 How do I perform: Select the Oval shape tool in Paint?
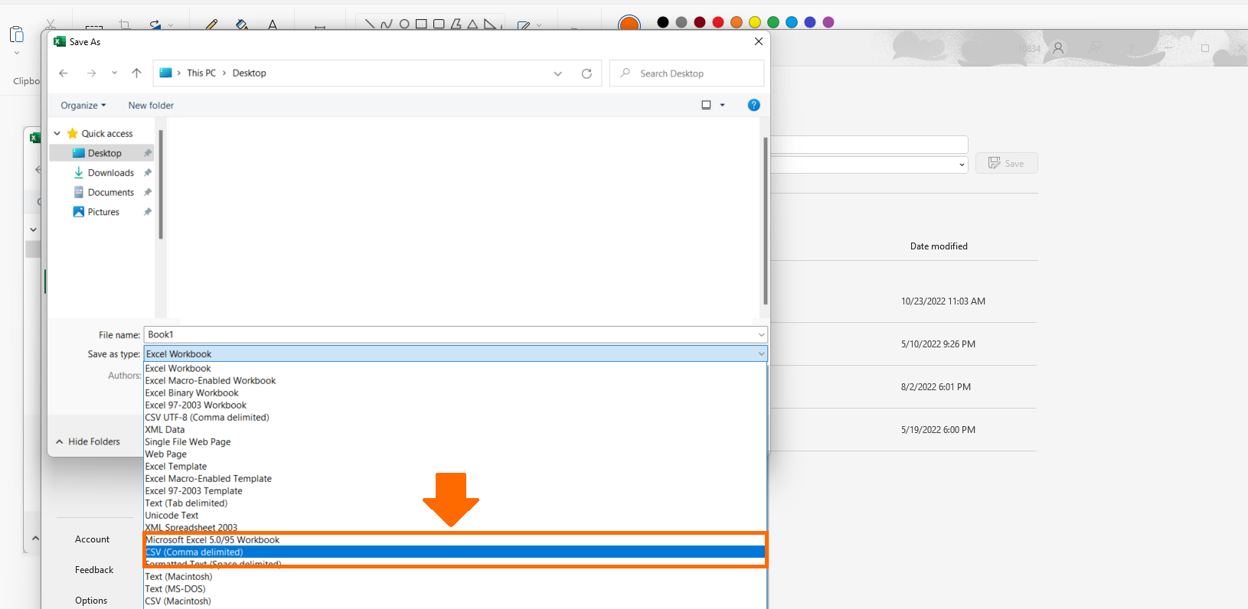click(x=404, y=24)
